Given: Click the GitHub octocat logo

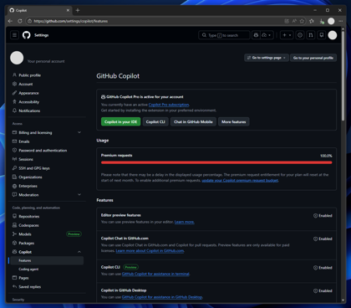Looking at the screenshot, I should pyautogui.click(x=27, y=35).
